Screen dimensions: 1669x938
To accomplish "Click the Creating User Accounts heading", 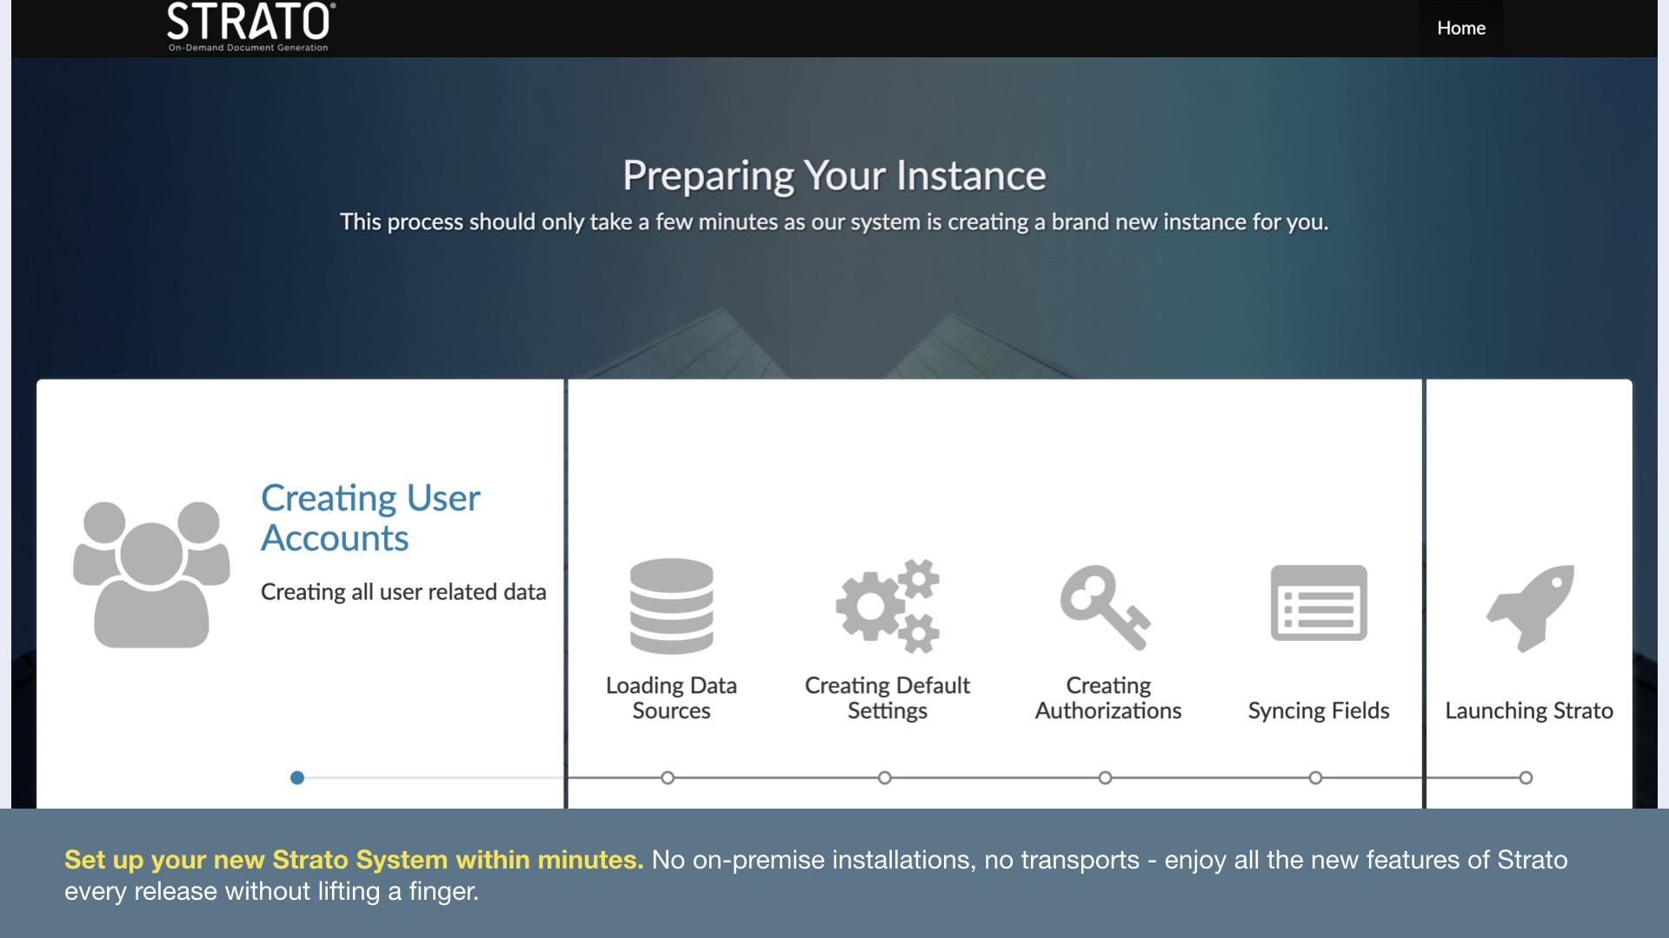I will coord(370,518).
